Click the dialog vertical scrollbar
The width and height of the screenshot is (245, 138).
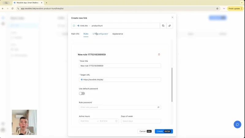click(x=172, y=85)
